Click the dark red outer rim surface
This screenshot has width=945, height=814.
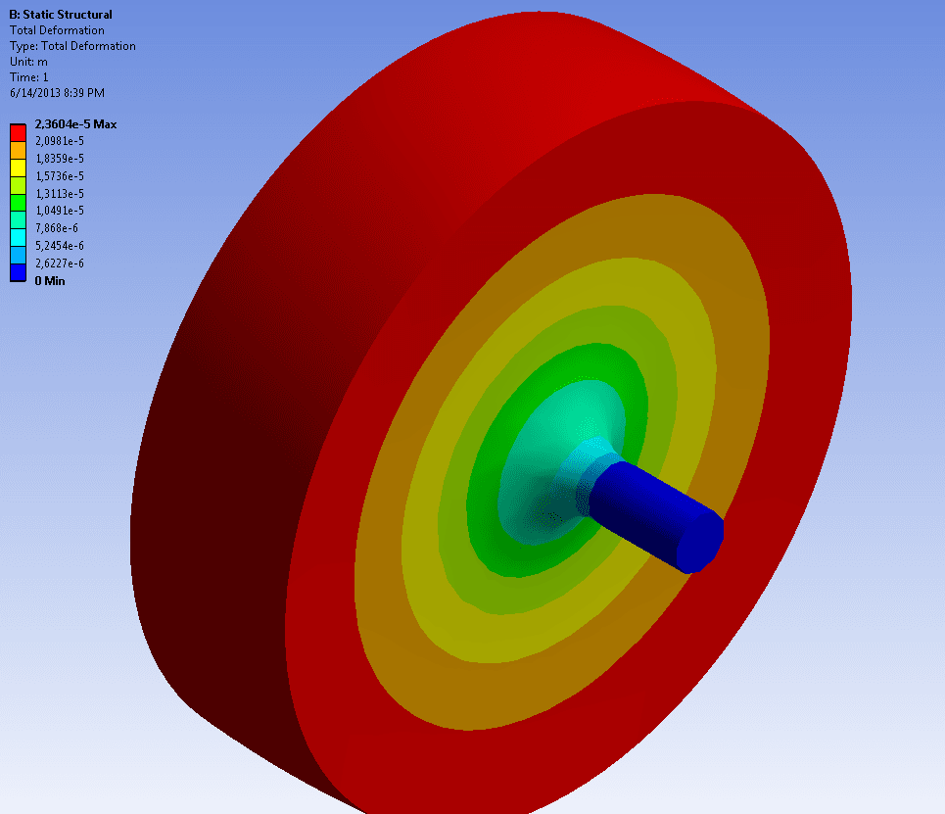(241, 422)
